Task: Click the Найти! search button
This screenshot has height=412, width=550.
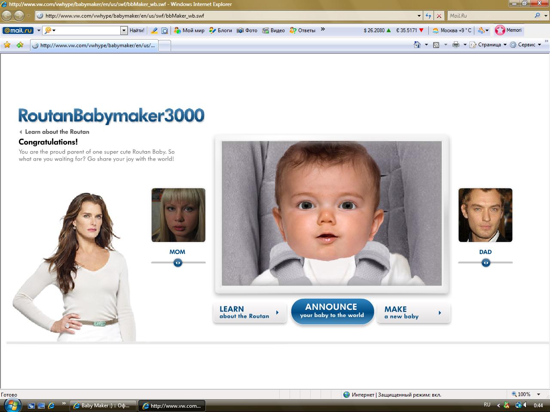Action: coord(137,30)
